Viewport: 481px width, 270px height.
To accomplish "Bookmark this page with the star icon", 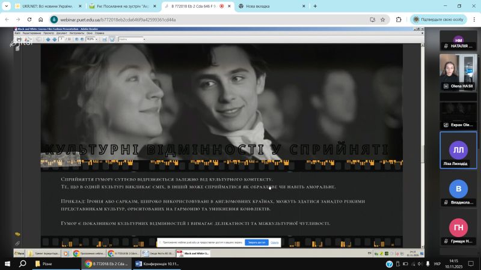I will [x=382, y=19].
